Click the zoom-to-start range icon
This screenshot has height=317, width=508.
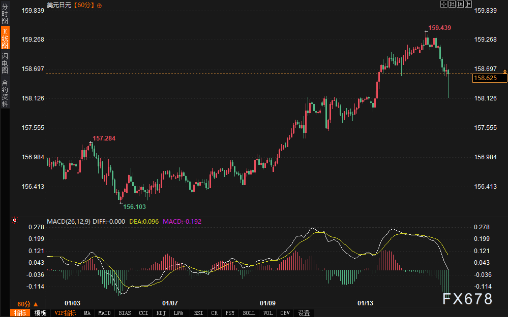point(452,5)
